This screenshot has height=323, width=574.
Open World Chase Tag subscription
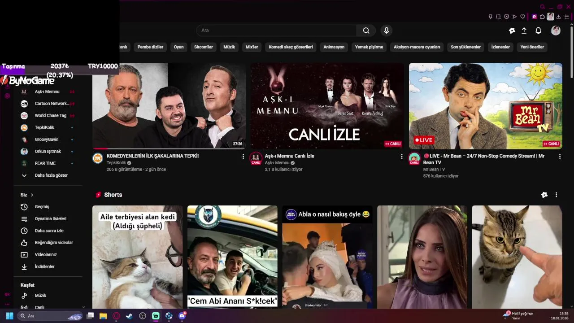click(x=48, y=116)
